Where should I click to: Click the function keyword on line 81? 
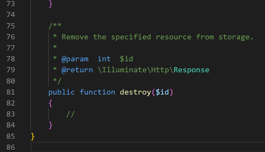click(97, 92)
